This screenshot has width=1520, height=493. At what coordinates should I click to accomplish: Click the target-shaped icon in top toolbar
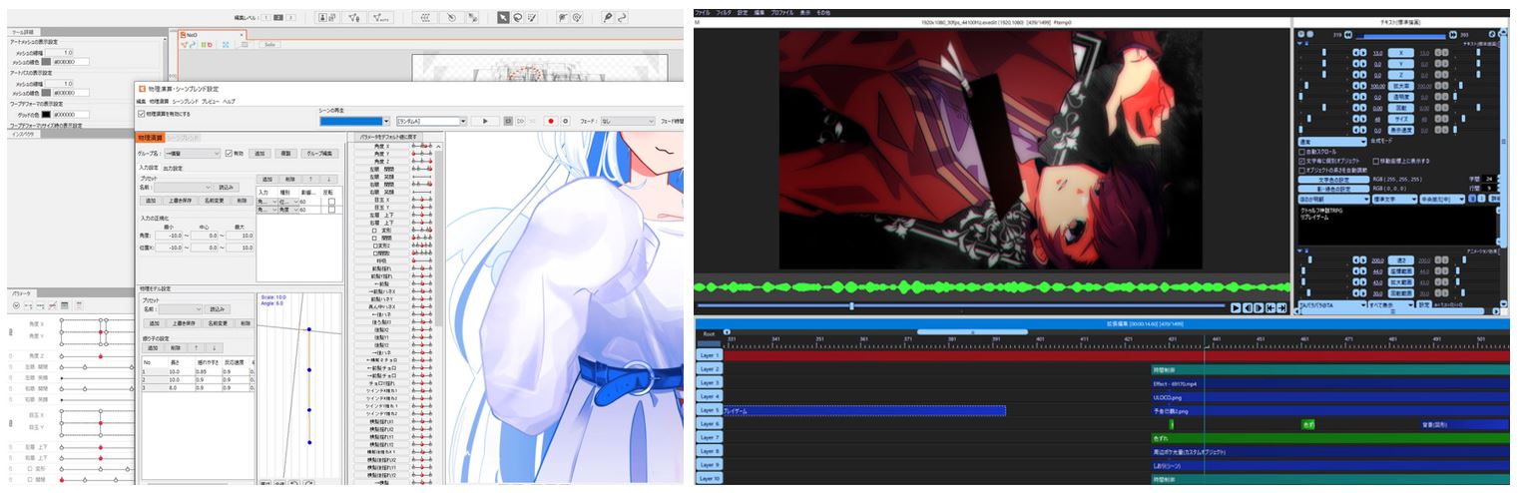click(x=576, y=17)
